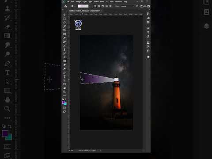Open the Type menu
Viewport: 212px width, 159px height.
[x=90, y=2]
